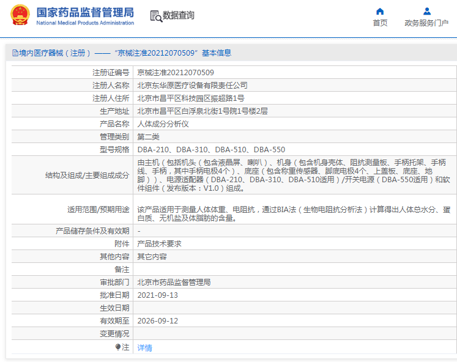Select model specs DBA-210、DBA-310、DBA-510、DBA-550
This screenshot has height=362, width=457.
coord(211,149)
